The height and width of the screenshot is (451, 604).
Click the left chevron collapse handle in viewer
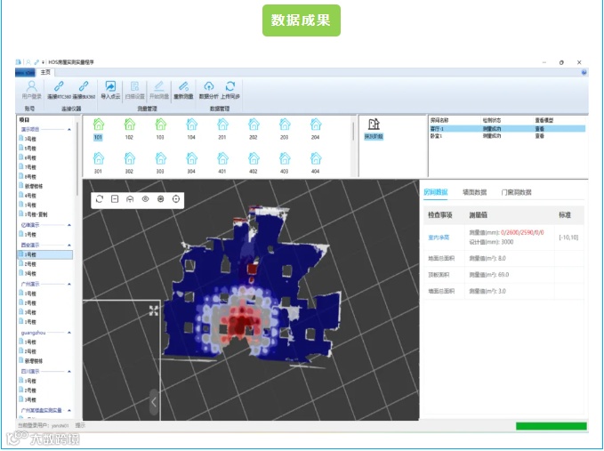pyautogui.click(x=154, y=402)
